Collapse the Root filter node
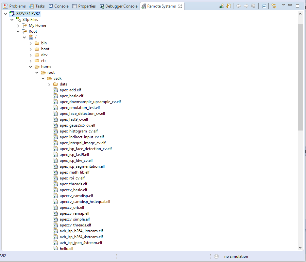The image size is (306, 262). click(18, 31)
